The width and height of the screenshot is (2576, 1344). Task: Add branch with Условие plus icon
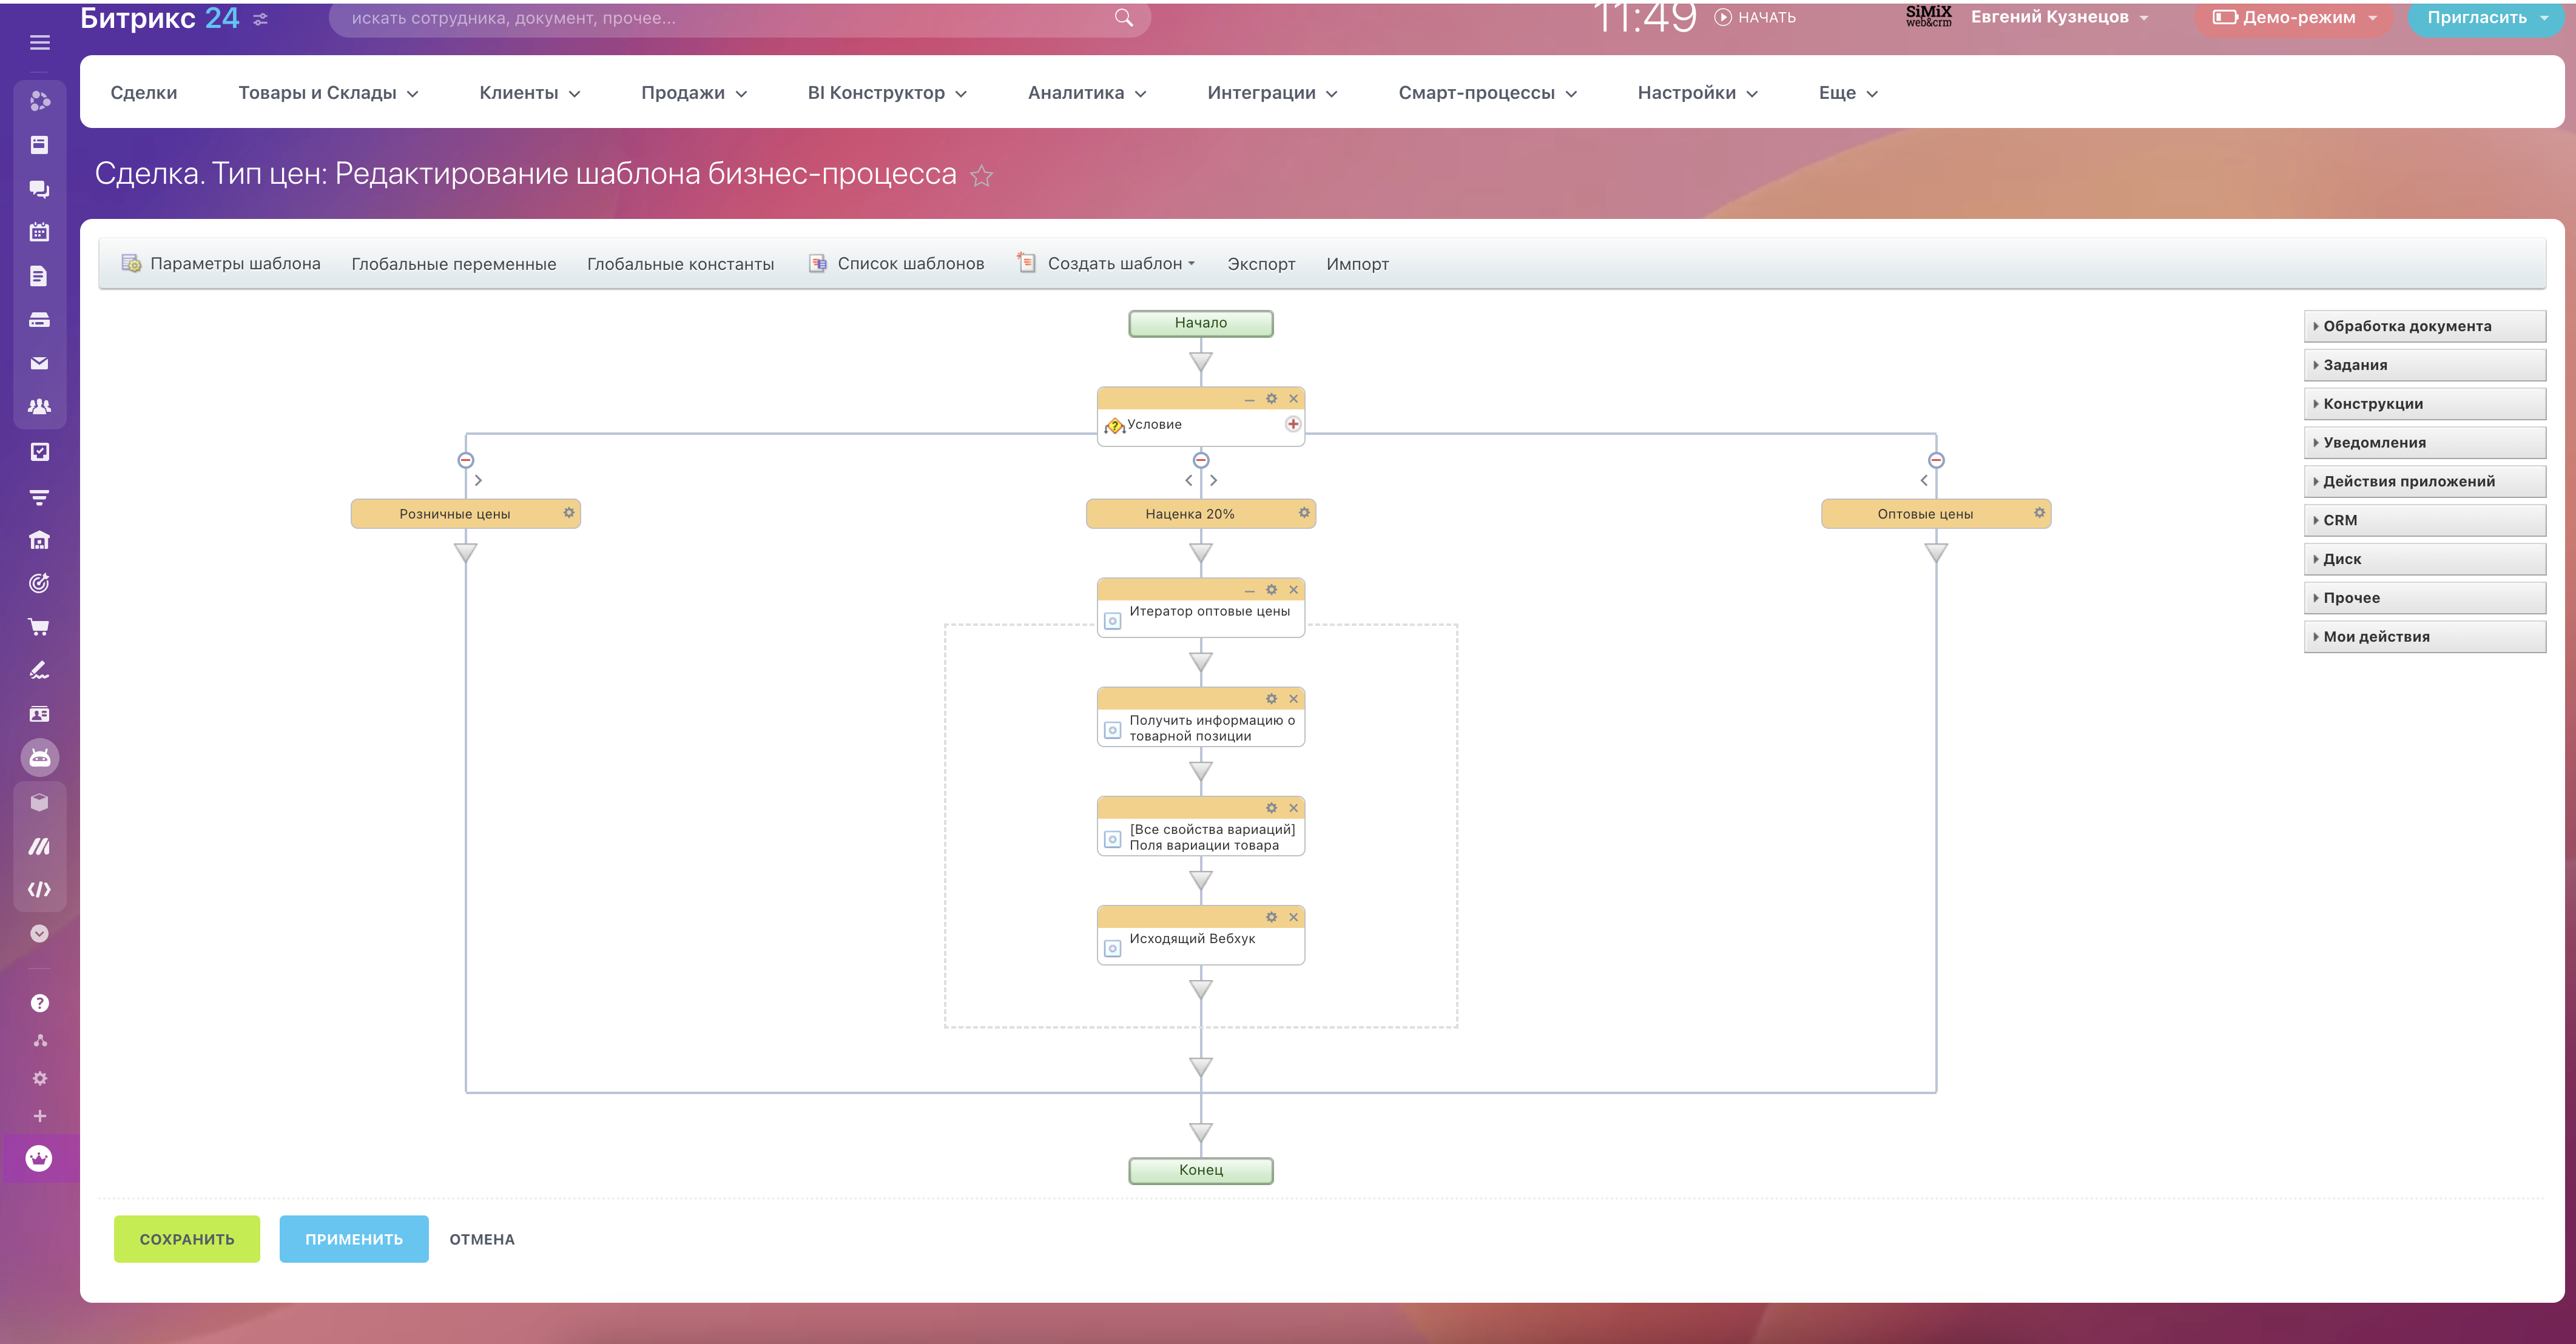(x=1293, y=424)
